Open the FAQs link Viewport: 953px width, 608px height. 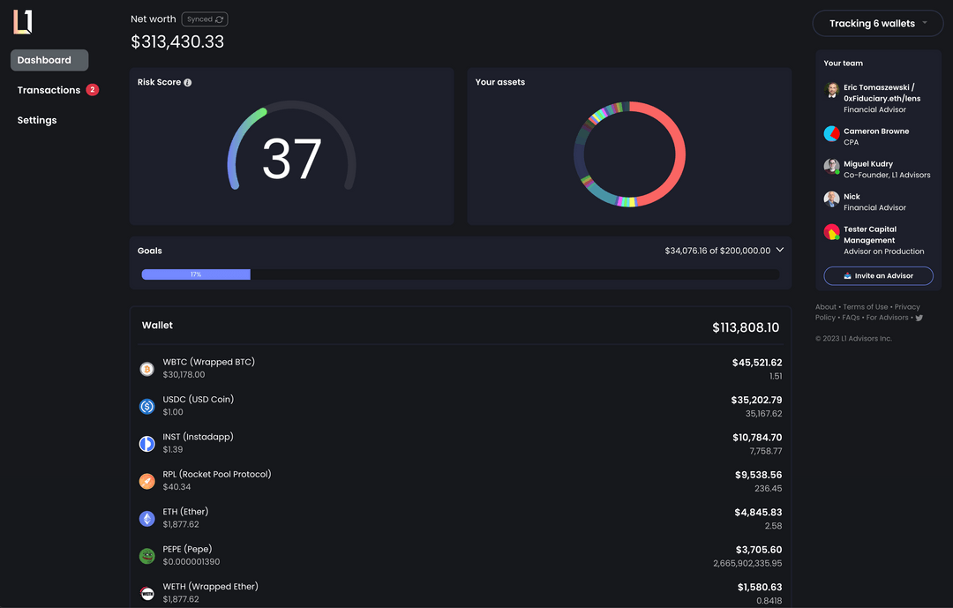[x=851, y=318]
